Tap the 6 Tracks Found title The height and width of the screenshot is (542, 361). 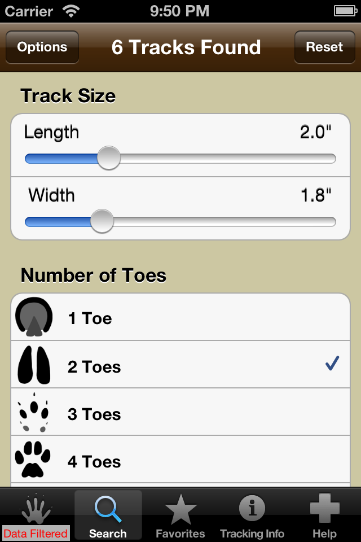tap(186, 47)
